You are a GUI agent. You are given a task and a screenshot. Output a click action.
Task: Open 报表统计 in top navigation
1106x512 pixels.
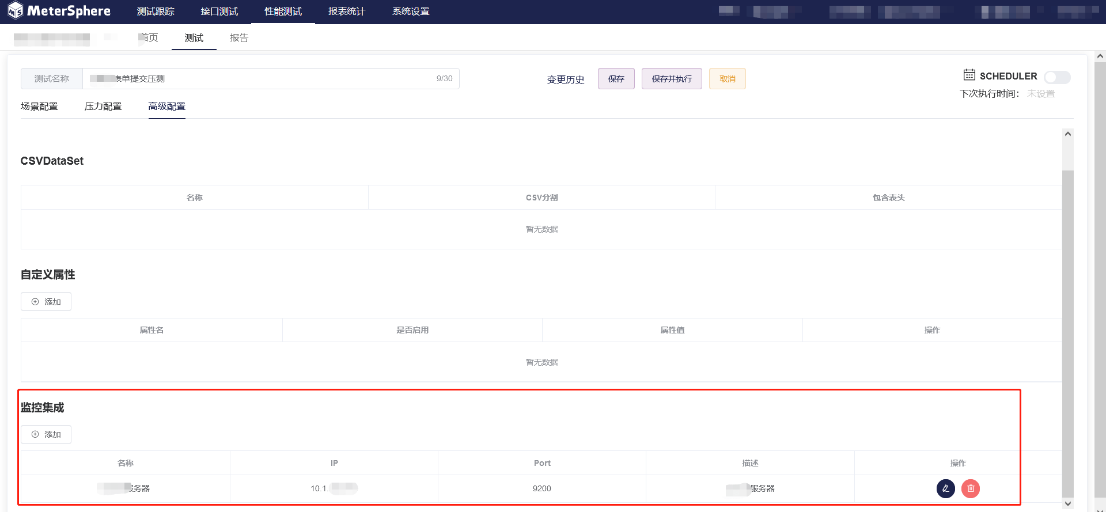coord(347,12)
